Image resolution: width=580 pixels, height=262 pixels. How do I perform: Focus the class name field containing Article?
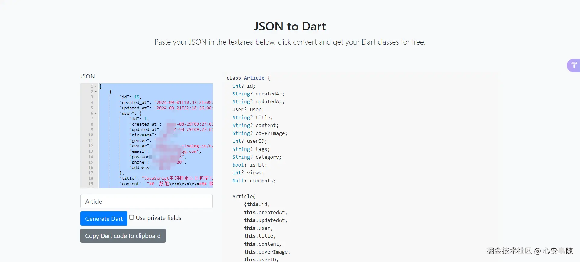point(147,201)
